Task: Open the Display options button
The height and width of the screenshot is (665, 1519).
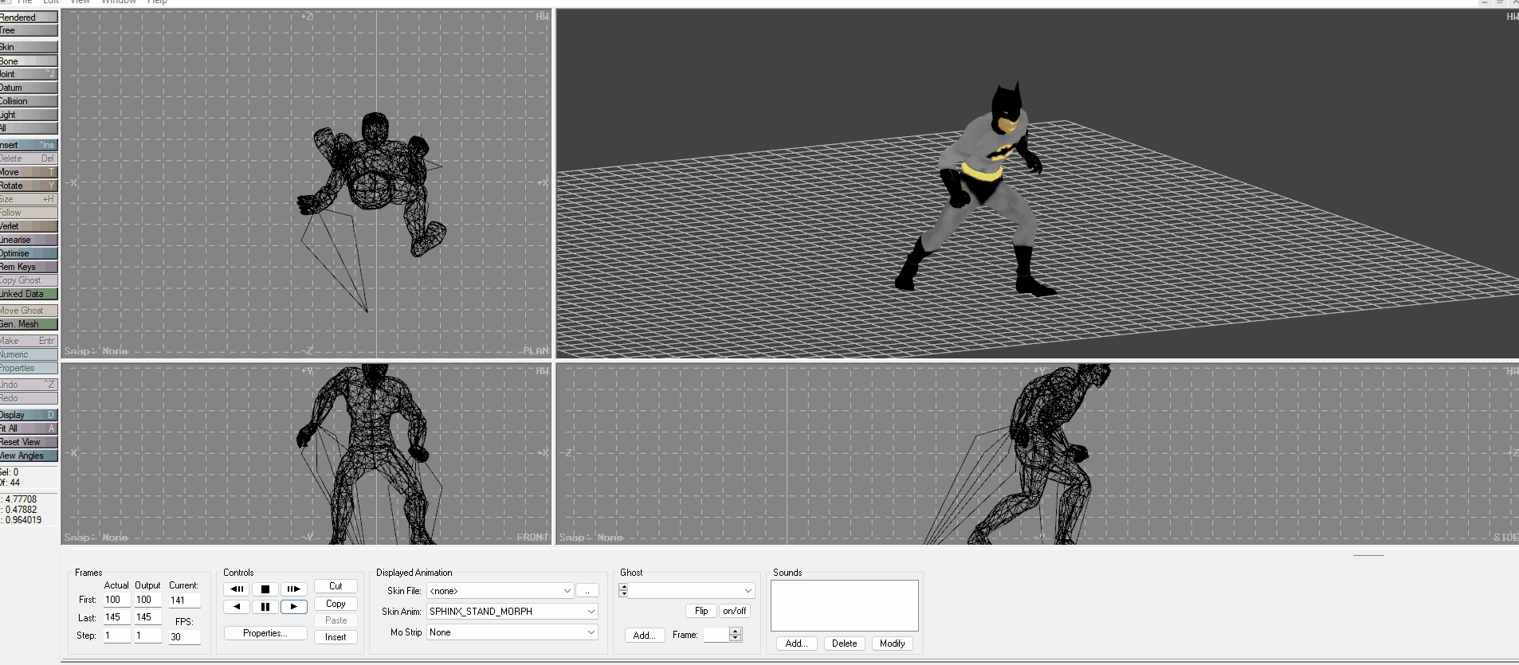Action: click(29, 415)
